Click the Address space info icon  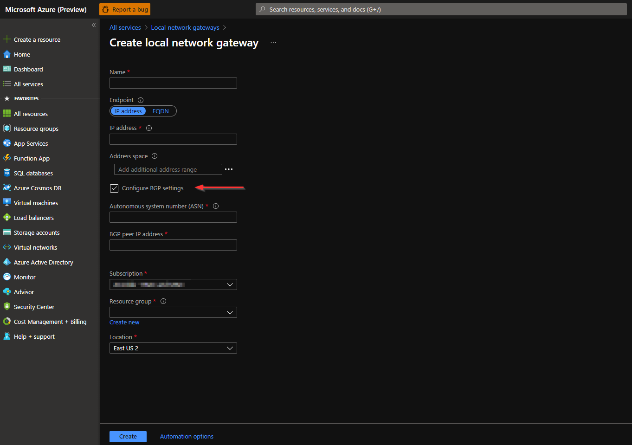point(155,156)
